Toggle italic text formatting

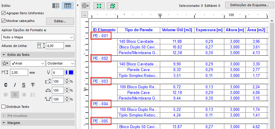click(15, 85)
